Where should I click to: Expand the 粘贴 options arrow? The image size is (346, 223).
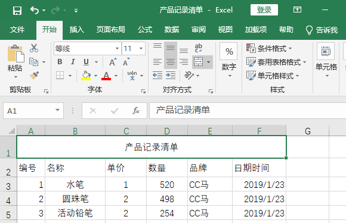point(16,77)
